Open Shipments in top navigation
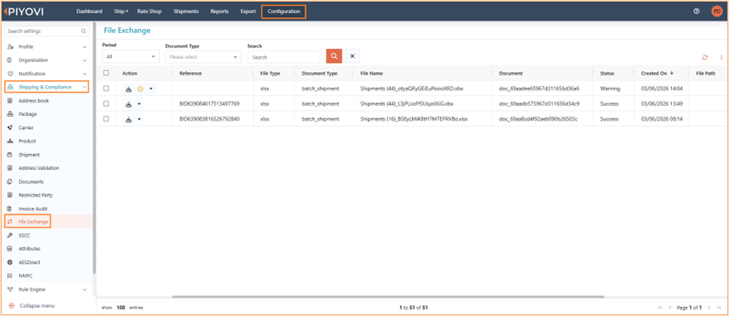This screenshot has width=729, height=316. pos(186,12)
